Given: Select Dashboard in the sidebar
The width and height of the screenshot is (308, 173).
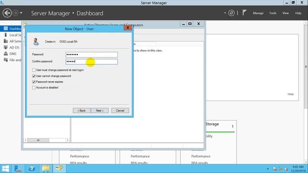Looking at the screenshot, I should coord(11,29).
